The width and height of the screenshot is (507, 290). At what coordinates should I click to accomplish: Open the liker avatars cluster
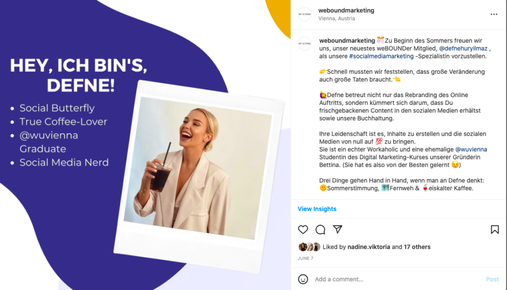pyautogui.click(x=309, y=247)
